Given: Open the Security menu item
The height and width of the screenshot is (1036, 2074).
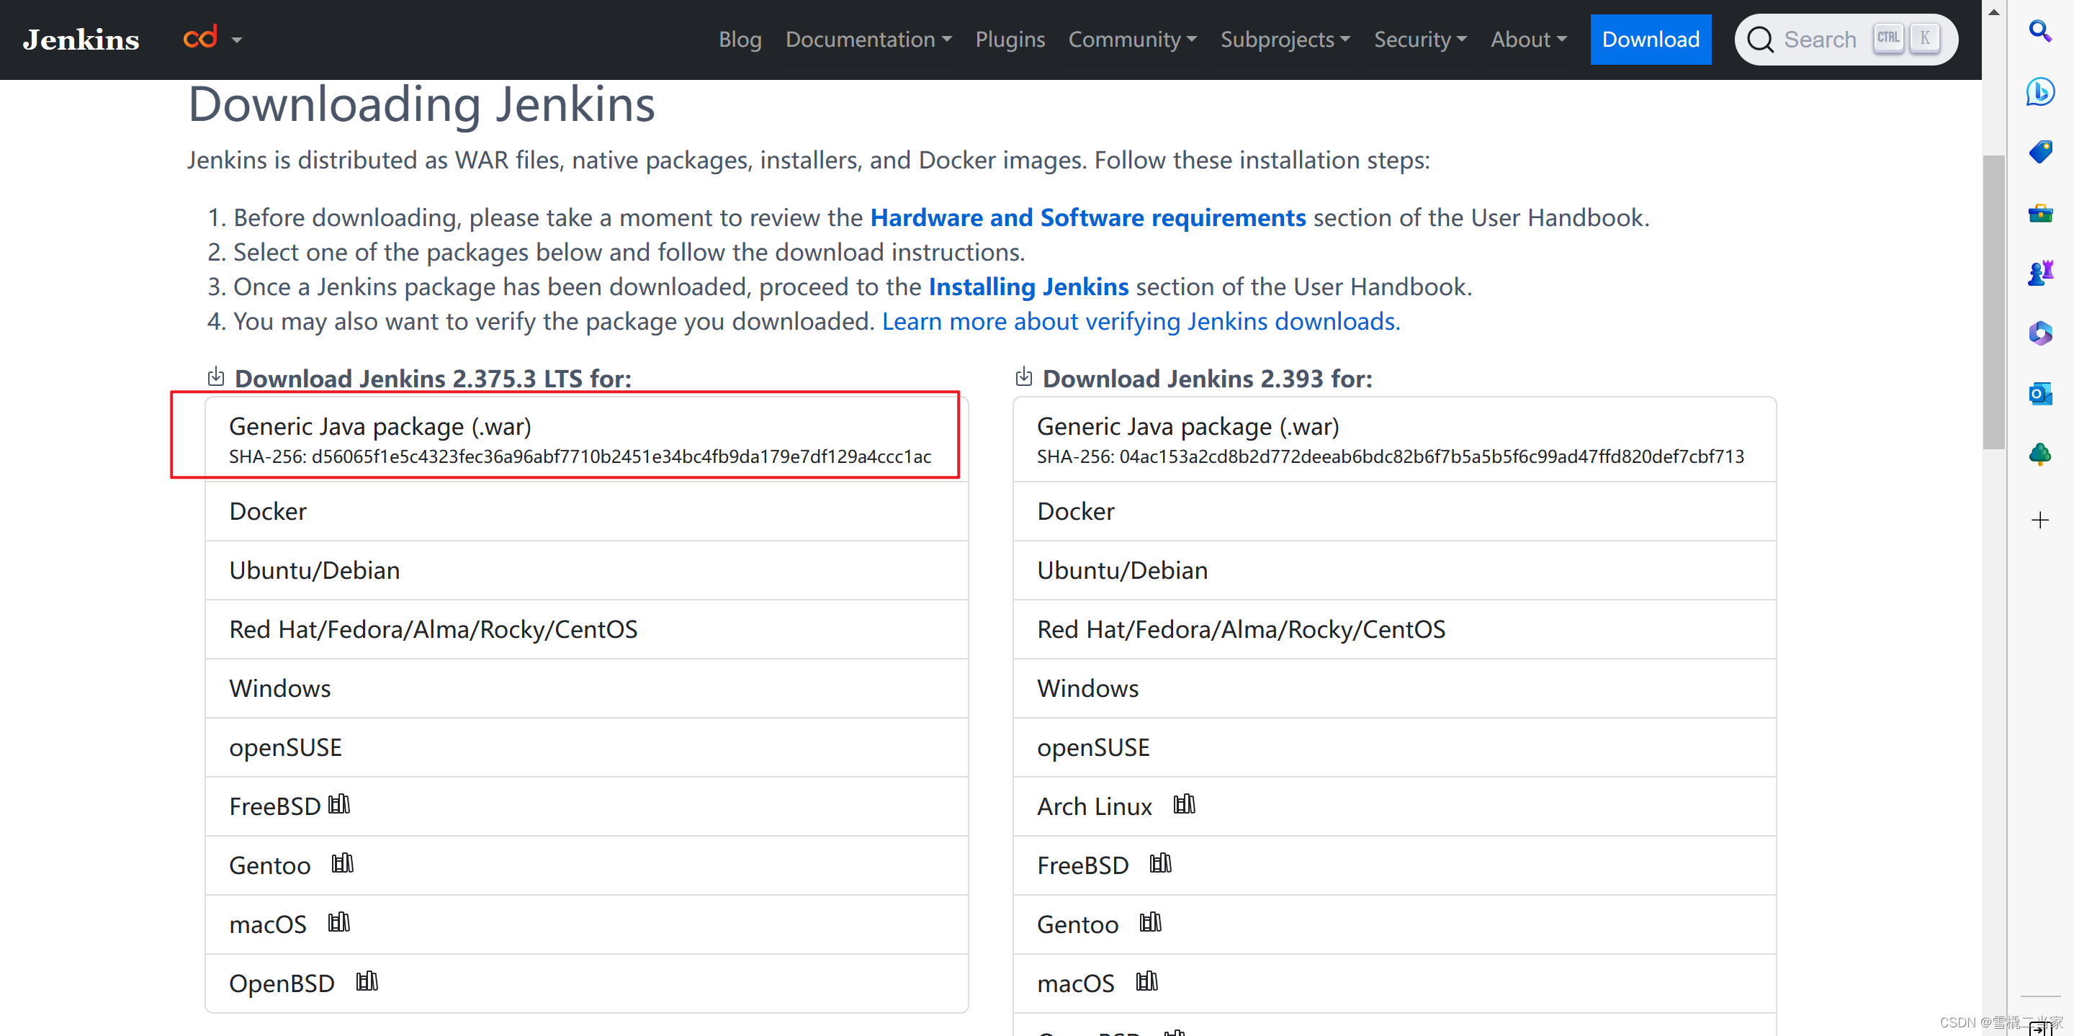Looking at the screenshot, I should coord(1421,40).
